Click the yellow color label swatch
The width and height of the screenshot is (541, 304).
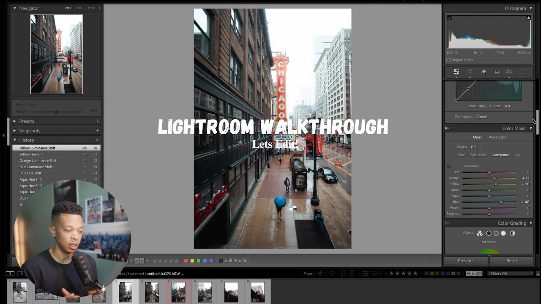tap(192, 261)
